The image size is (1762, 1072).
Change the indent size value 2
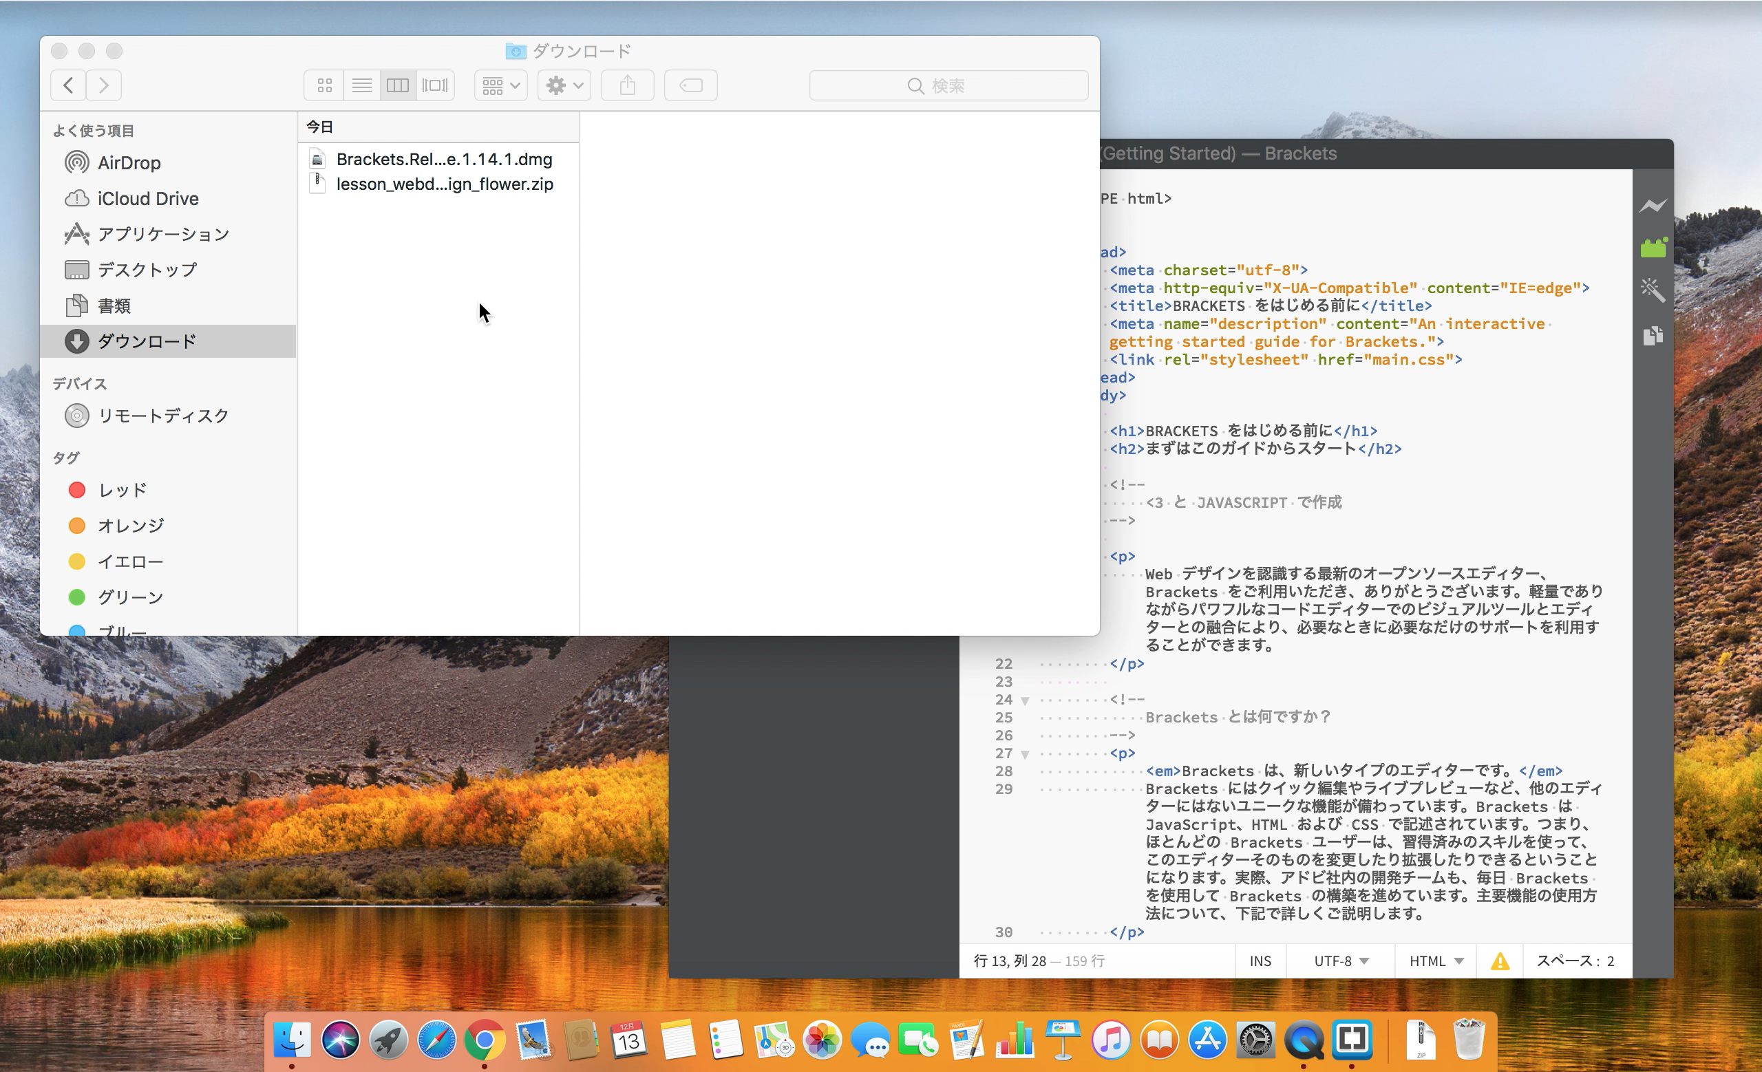tap(1611, 961)
